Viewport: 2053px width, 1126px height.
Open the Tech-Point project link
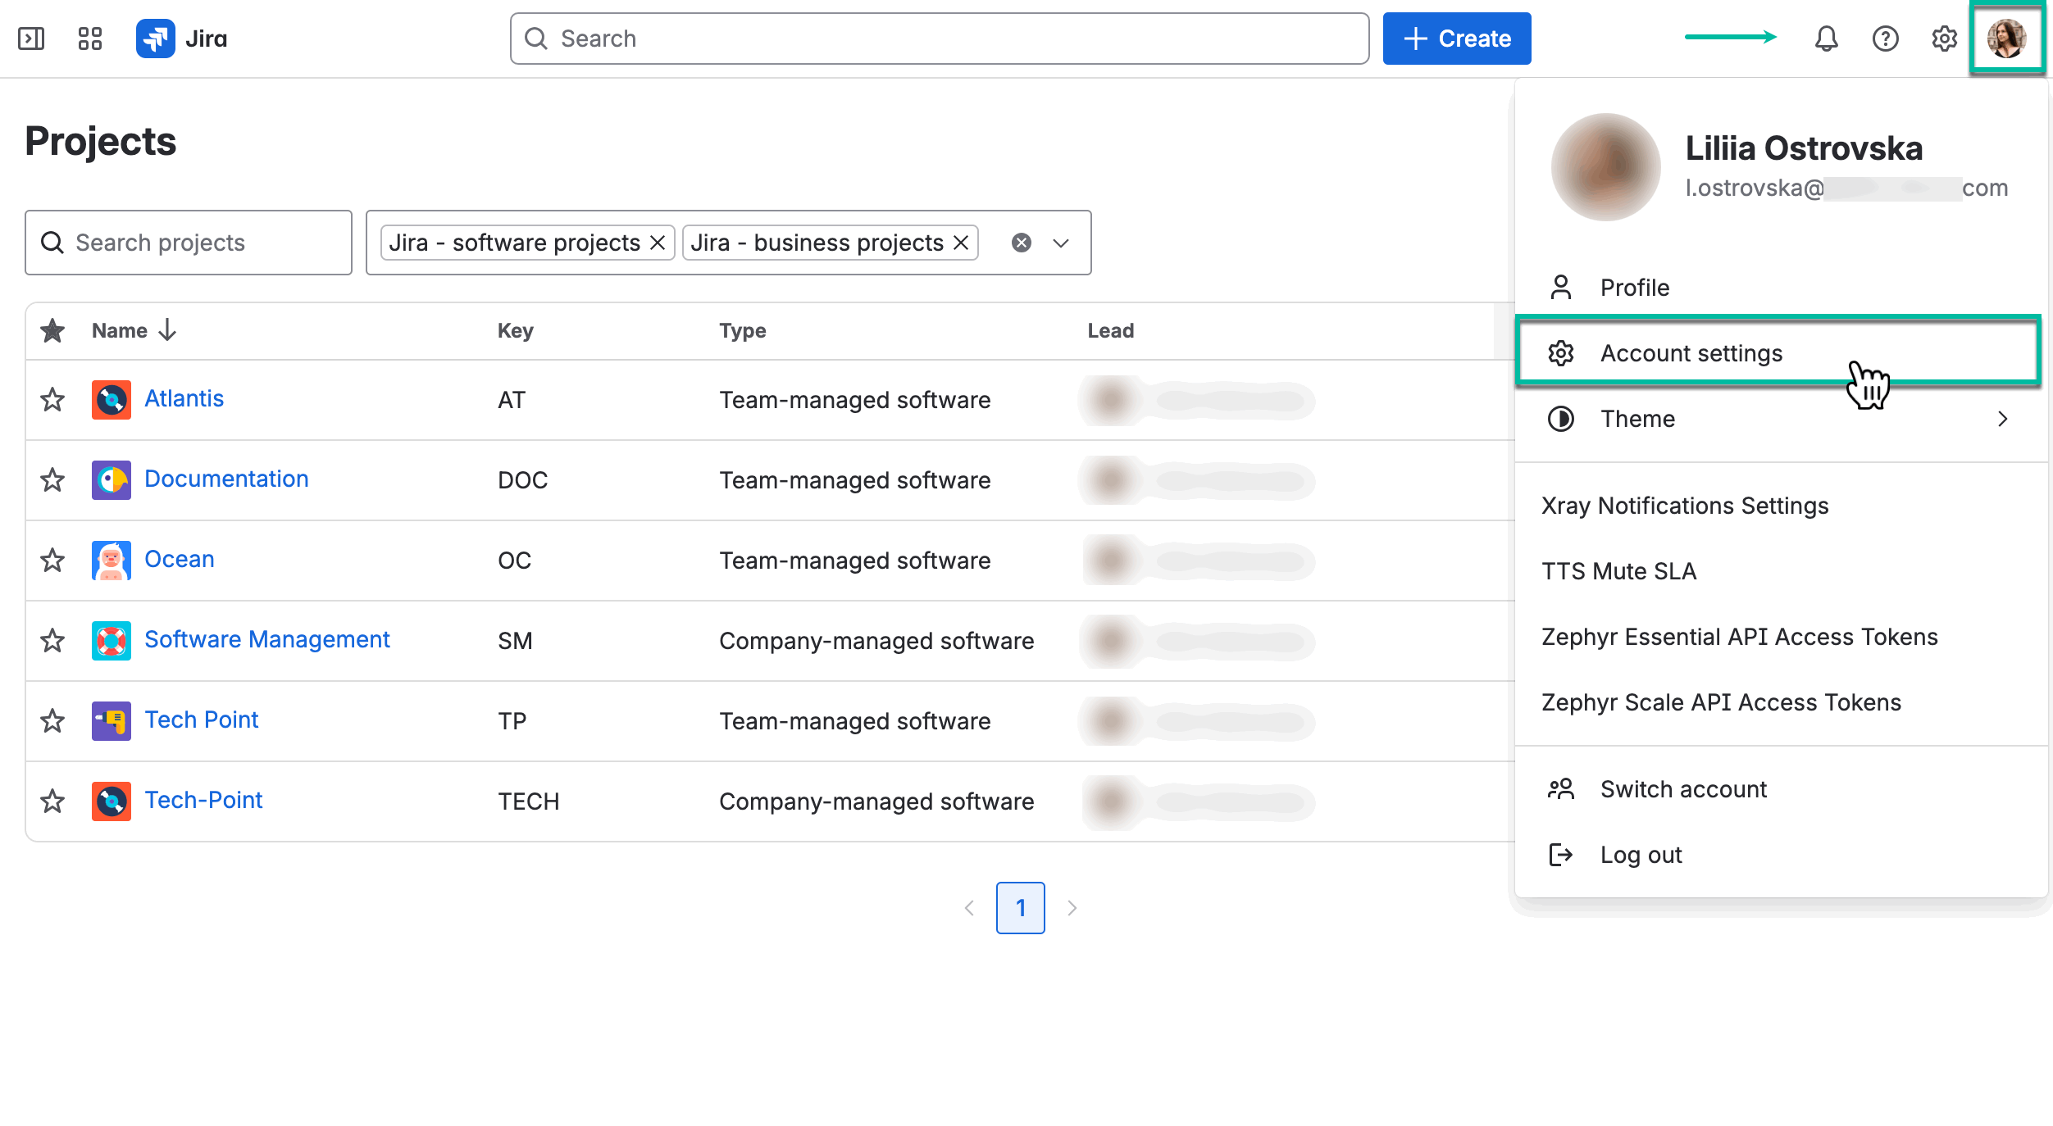click(x=203, y=800)
